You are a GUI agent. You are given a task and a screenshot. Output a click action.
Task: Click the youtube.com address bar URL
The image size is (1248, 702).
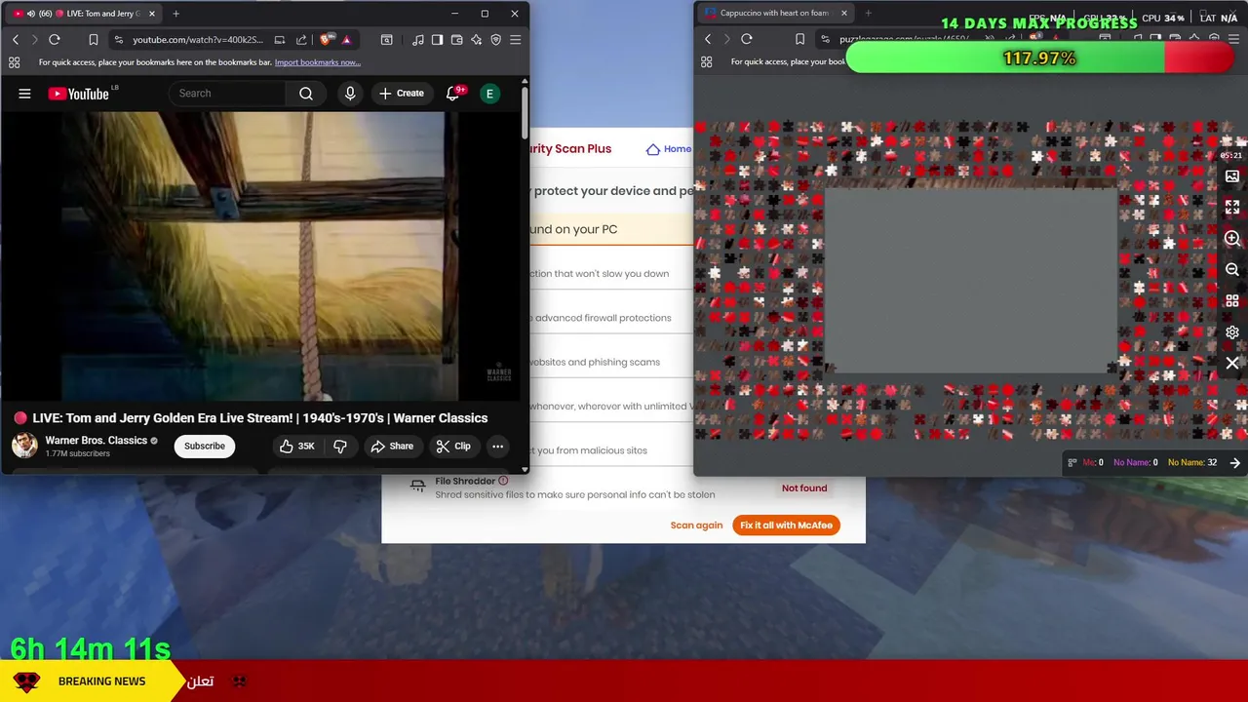tap(198, 40)
